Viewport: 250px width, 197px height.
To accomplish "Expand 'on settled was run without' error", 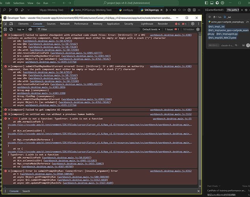I will click(9, 114).
